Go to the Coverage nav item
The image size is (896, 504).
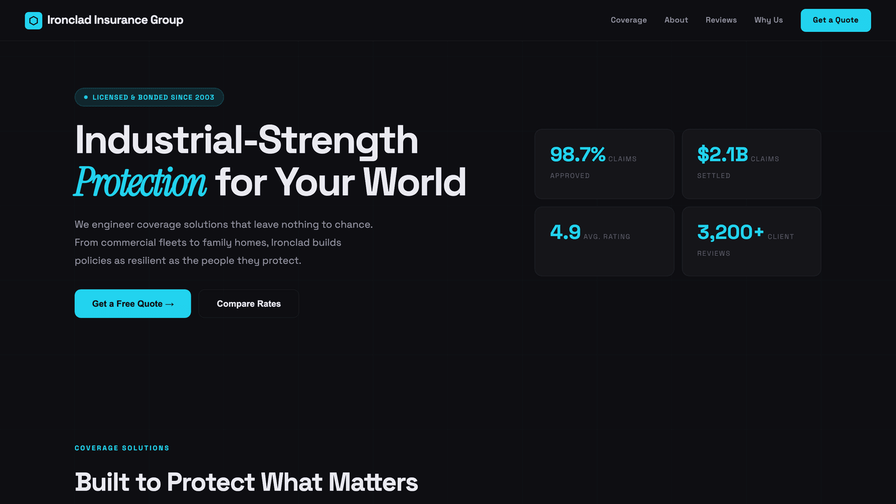(x=628, y=20)
